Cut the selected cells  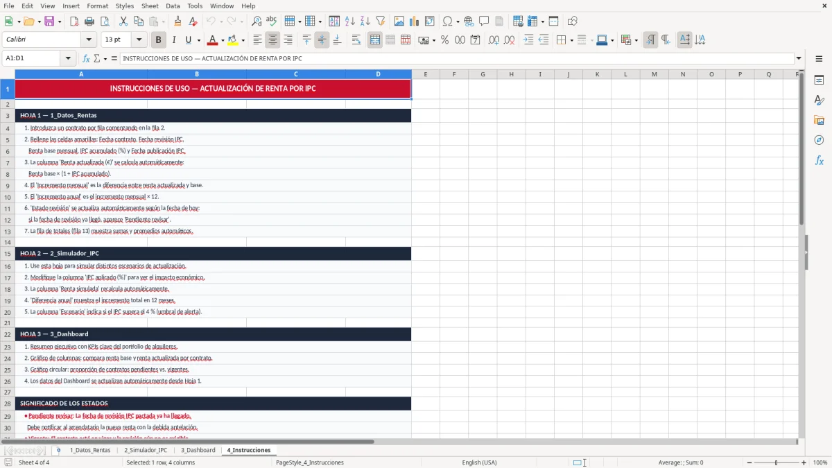pyautogui.click(x=123, y=21)
